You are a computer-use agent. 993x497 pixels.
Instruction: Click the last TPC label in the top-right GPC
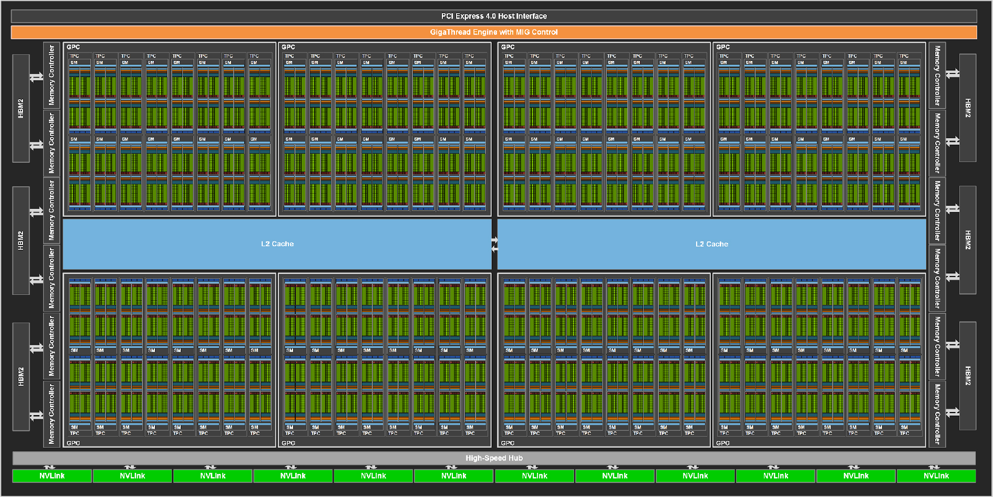pos(904,56)
